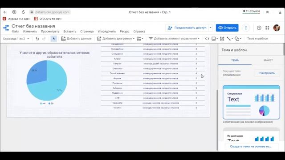Select the По умолчанию theme thumbnail
Viewport: 285px width, 160px height.
(x=251, y=135)
